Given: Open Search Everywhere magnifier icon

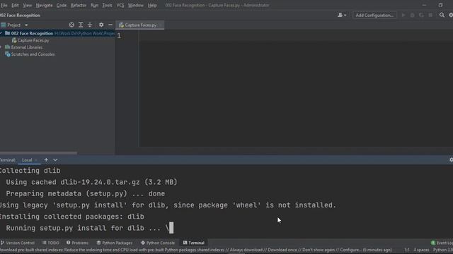Looking at the screenshot, I should [442, 15].
